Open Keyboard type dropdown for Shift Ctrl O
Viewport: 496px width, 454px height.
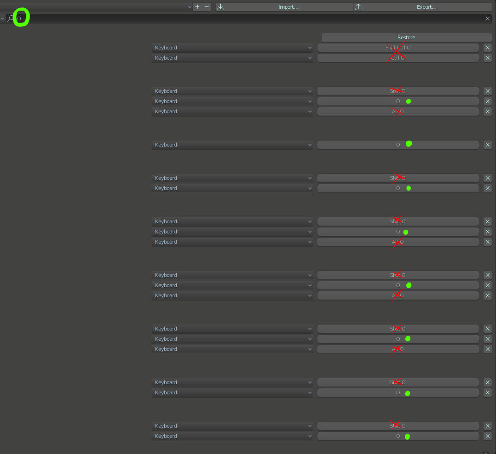coord(232,48)
